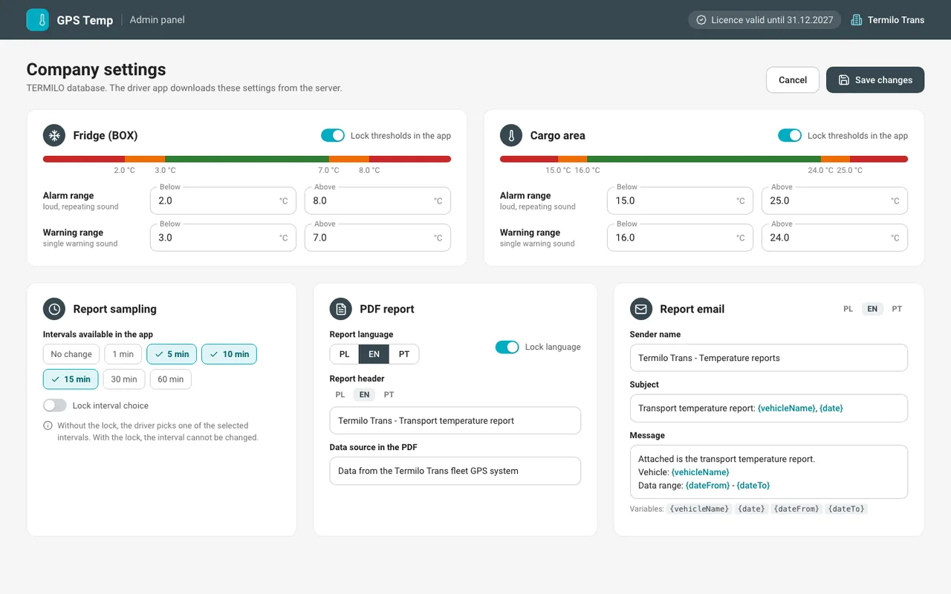Image resolution: width=951 pixels, height=594 pixels.
Task: Deselect the 15 min interval chip
Action: coord(71,379)
